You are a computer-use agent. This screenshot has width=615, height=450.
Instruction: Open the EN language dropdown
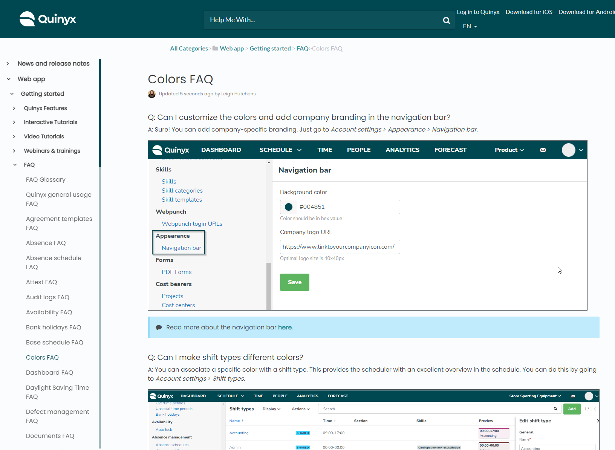(x=470, y=26)
